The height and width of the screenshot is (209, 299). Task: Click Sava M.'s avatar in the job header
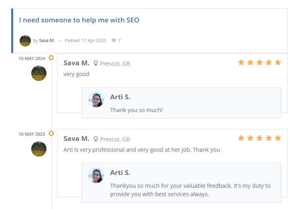click(25, 40)
